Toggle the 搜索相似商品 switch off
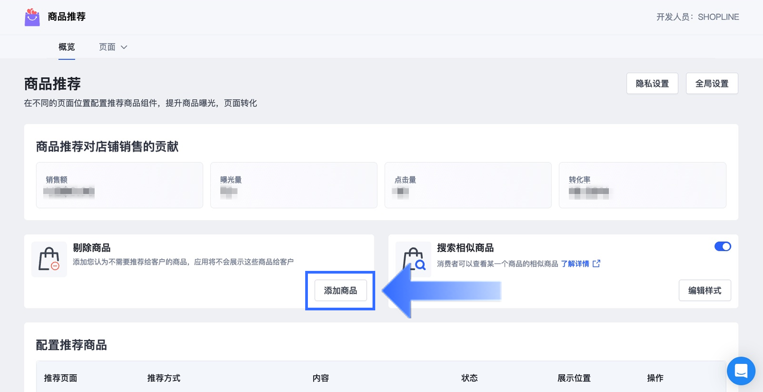This screenshot has width=763, height=392. click(723, 247)
